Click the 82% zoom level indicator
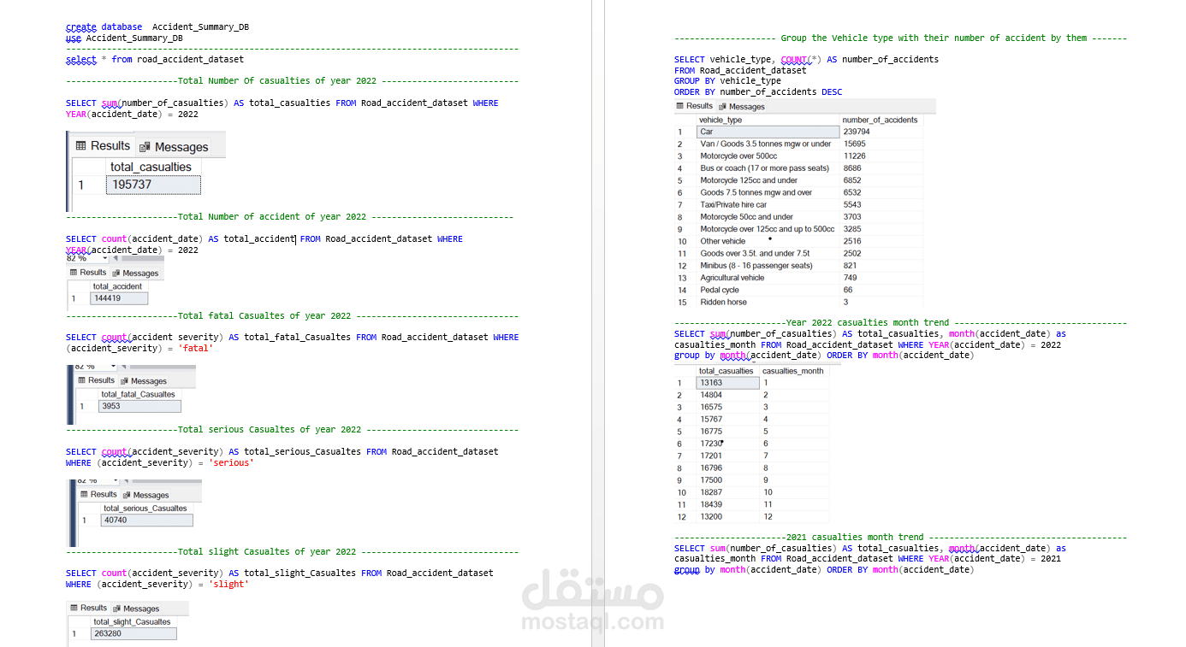 pyautogui.click(x=75, y=257)
